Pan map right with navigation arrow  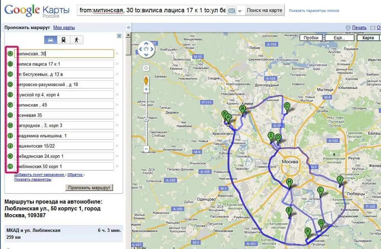click(x=152, y=49)
